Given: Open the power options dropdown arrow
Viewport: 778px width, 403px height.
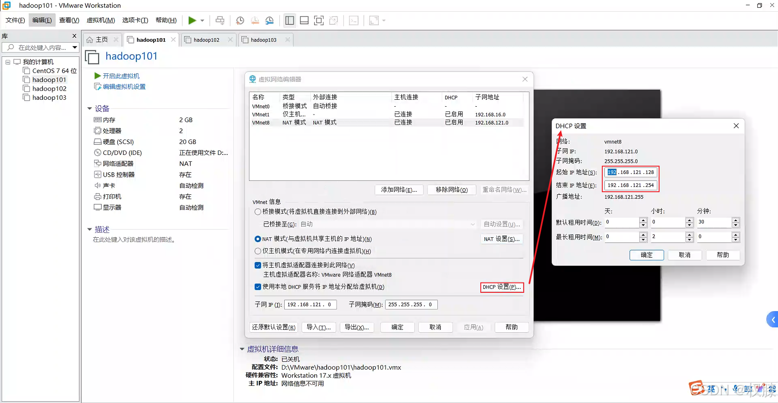Looking at the screenshot, I should [x=202, y=20].
